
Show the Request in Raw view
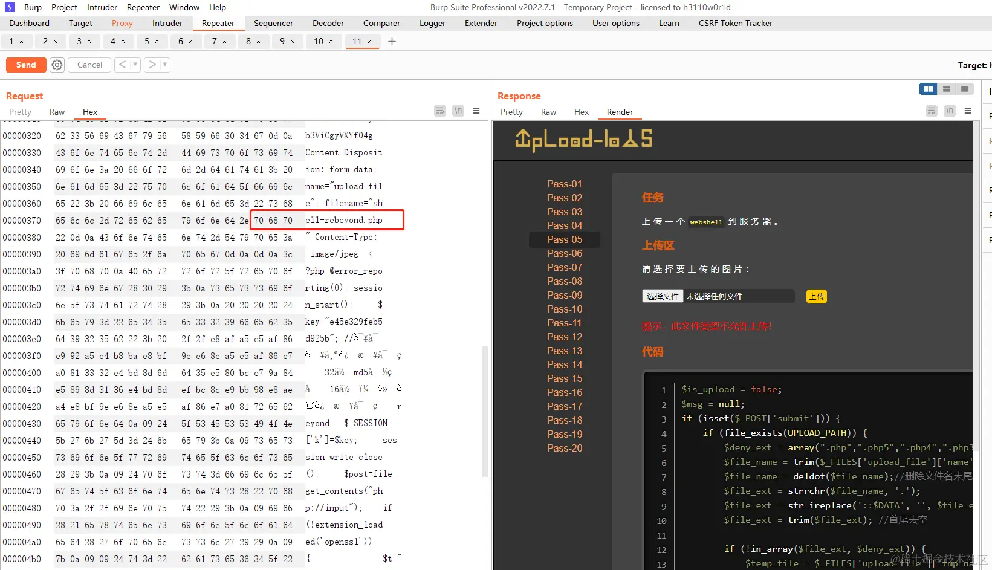coord(57,112)
